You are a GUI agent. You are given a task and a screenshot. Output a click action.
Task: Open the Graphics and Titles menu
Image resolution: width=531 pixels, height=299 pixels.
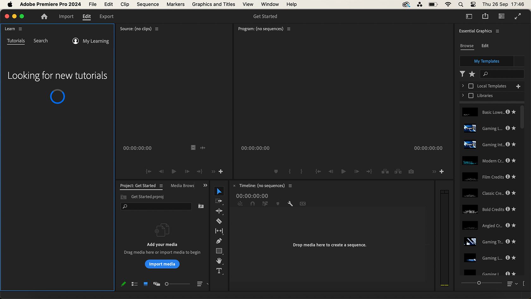click(213, 4)
